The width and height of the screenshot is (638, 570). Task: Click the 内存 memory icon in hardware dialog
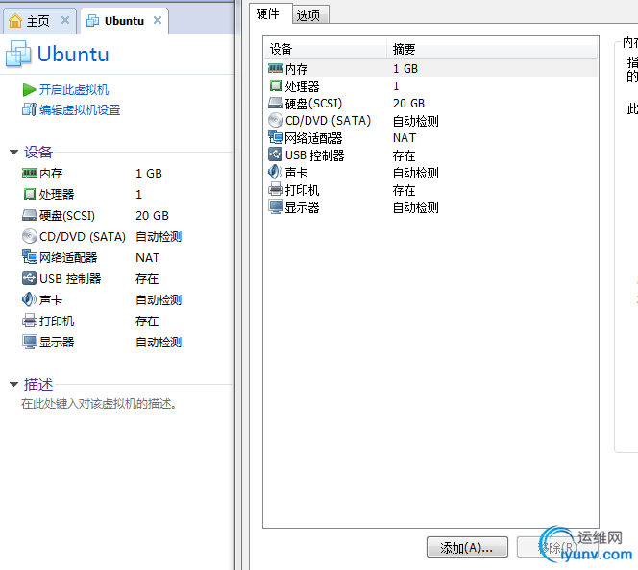click(276, 68)
